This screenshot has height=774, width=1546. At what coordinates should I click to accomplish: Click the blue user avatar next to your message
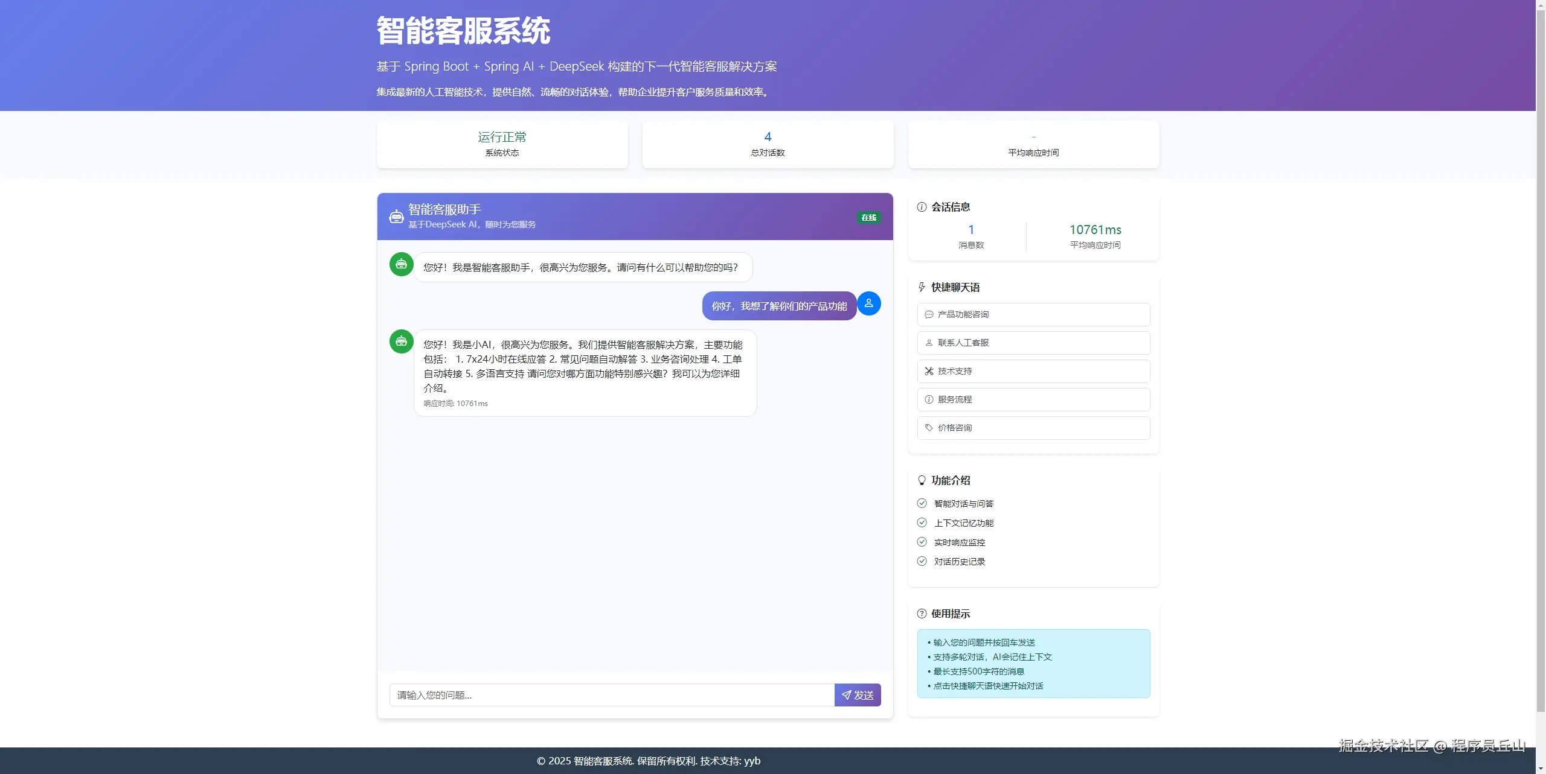pos(868,303)
